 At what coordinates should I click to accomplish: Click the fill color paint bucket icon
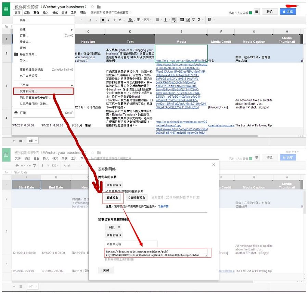point(130,20)
